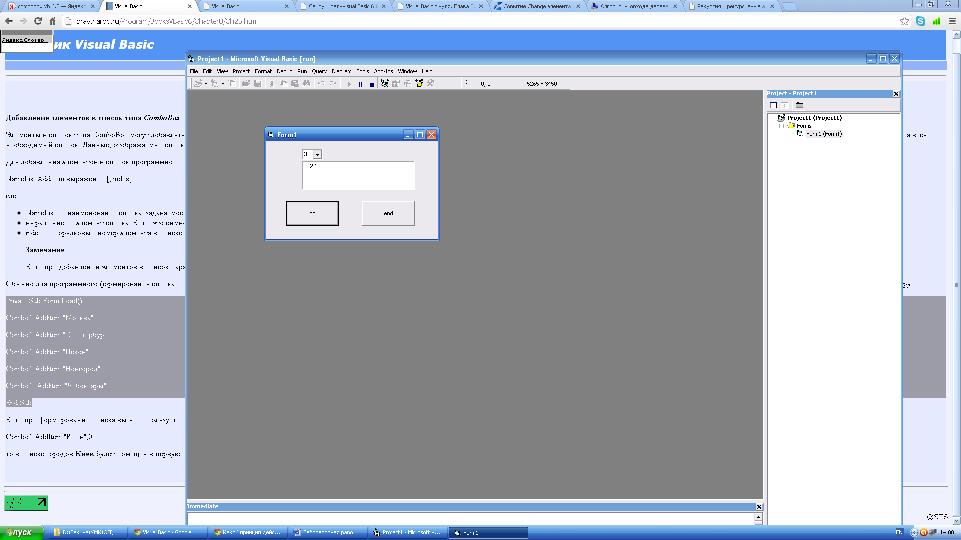The height and width of the screenshot is (540, 961).
Task: Open Window menu
Action: [407, 71]
